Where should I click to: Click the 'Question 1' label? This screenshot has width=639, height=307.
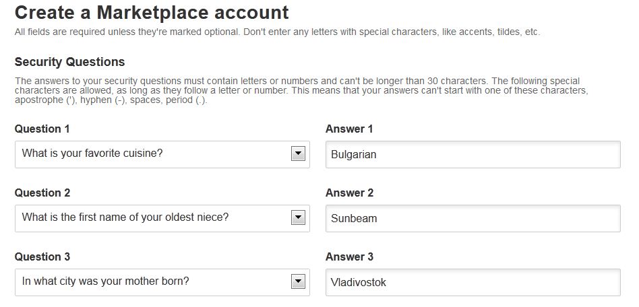point(42,129)
